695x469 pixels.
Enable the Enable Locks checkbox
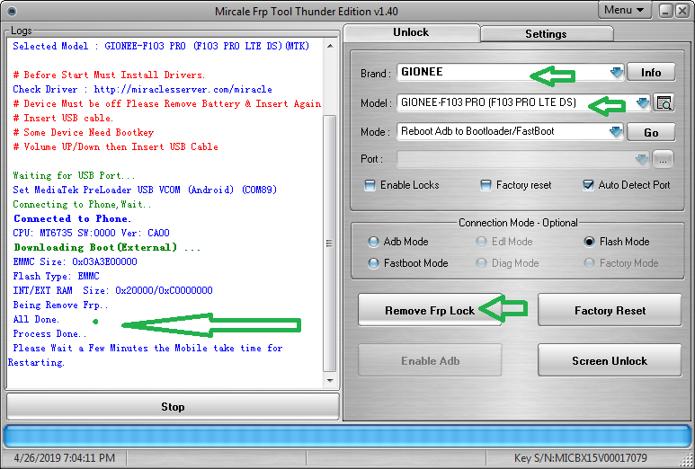370,185
